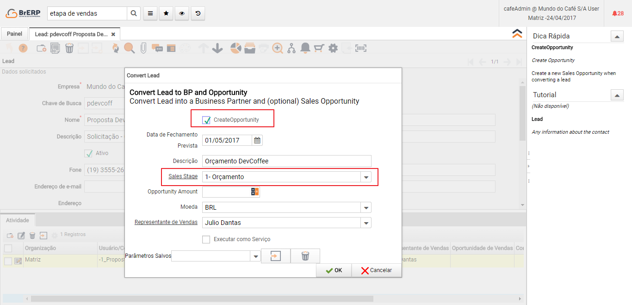The width and height of the screenshot is (632, 305).
Task: Open the calendar picker for closing date
Action: [x=257, y=140]
